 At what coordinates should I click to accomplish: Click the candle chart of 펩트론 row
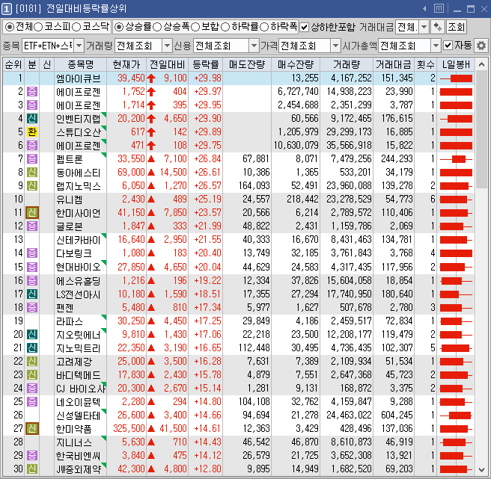tap(456, 159)
